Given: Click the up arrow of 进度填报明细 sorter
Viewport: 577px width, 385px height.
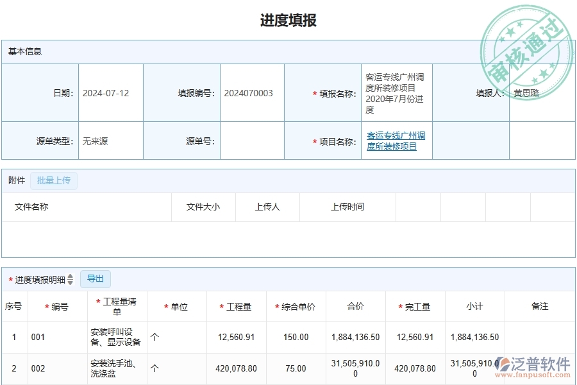Looking at the screenshot, I should (x=70, y=275).
